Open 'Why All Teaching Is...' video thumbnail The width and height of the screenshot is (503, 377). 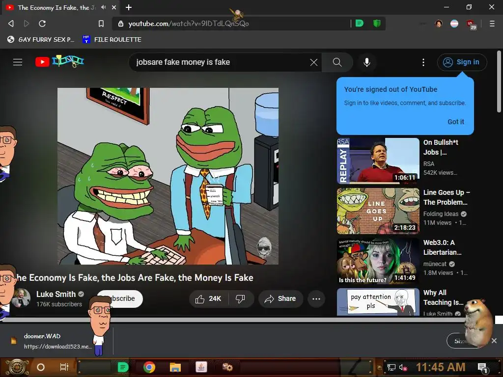(378, 302)
